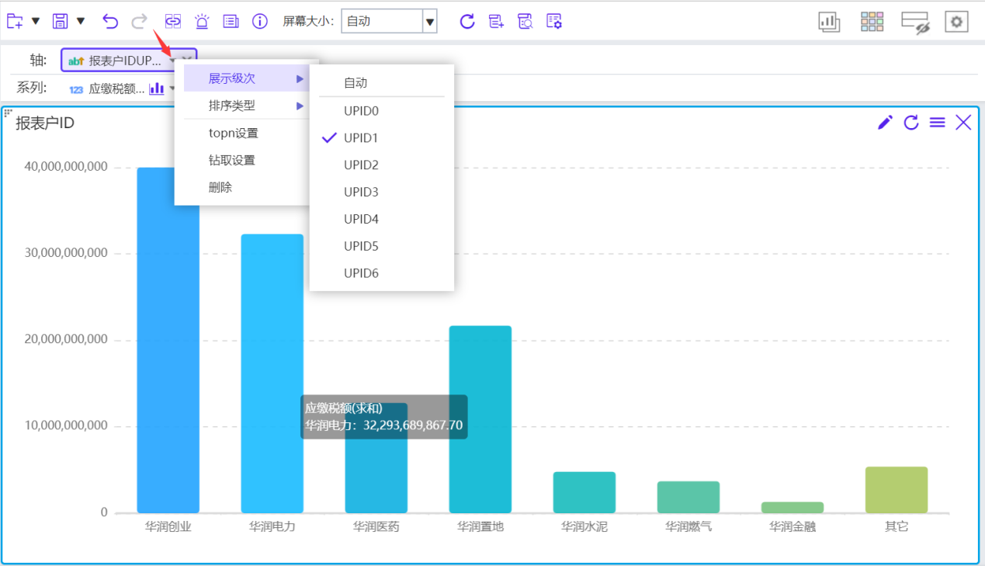This screenshot has width=985, height=566.
Task: Click the drag handle dots at chart corner
Action: click(9, 113)
